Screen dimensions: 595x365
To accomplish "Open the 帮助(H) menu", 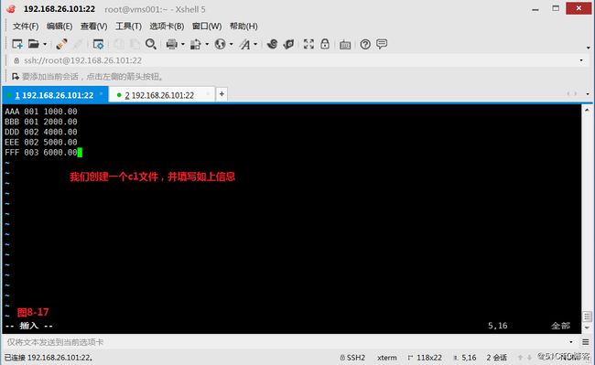I will coord(243,27).
